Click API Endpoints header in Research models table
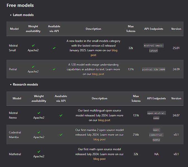 [156, 98]
